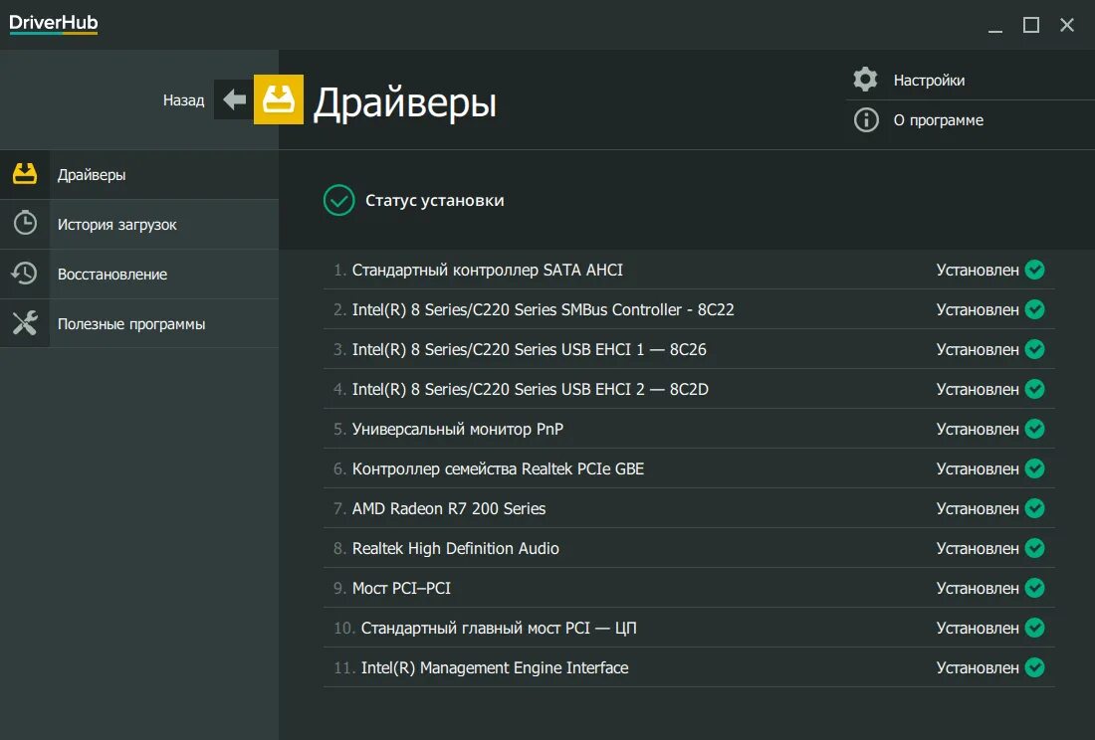Click the Статус установки checkmark icon
1095x740 pixels.
[339, 200]
